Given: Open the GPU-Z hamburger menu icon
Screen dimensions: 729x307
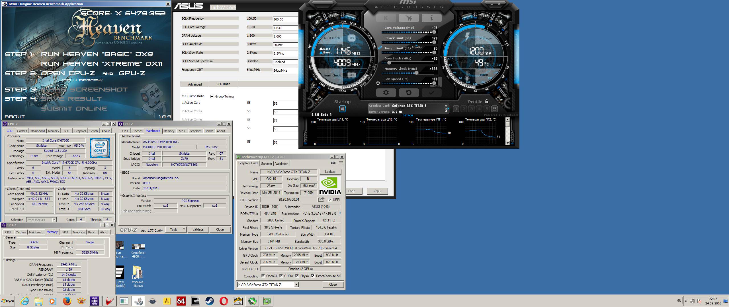Looking at the screenshot, I should 341,163.
